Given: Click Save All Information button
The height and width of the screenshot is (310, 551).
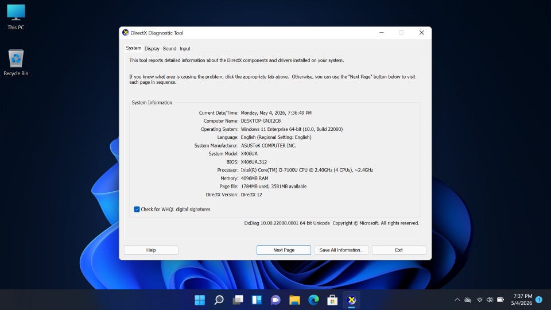Looking at the screenshot, I should point(341,250).
